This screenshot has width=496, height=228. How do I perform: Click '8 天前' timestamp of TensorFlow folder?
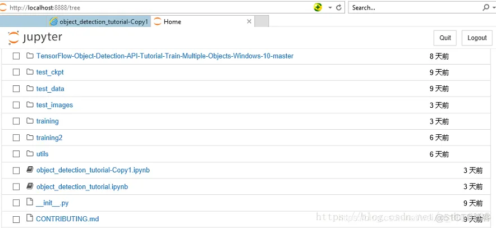pyautogui.click(x=439, y=56)
